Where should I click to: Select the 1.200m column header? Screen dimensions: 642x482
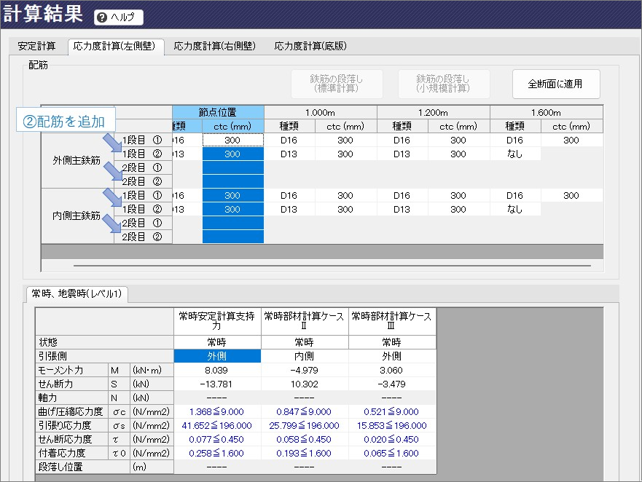[433, 112]
